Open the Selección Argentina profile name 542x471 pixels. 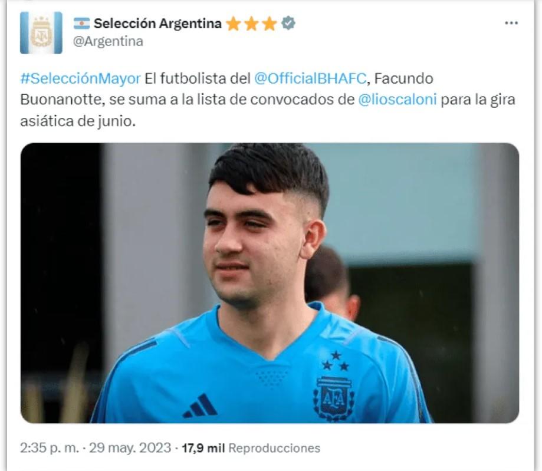click(x=157, y=24)
